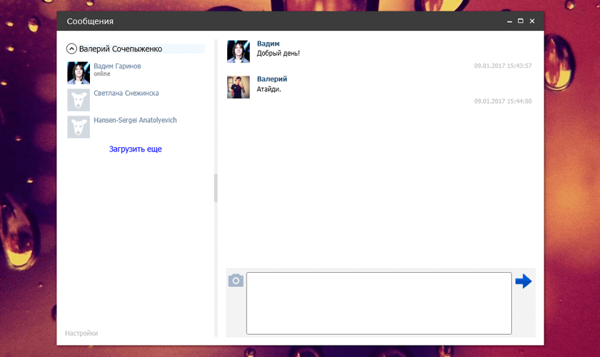Select the message text Атайди.

pos(269,89)
